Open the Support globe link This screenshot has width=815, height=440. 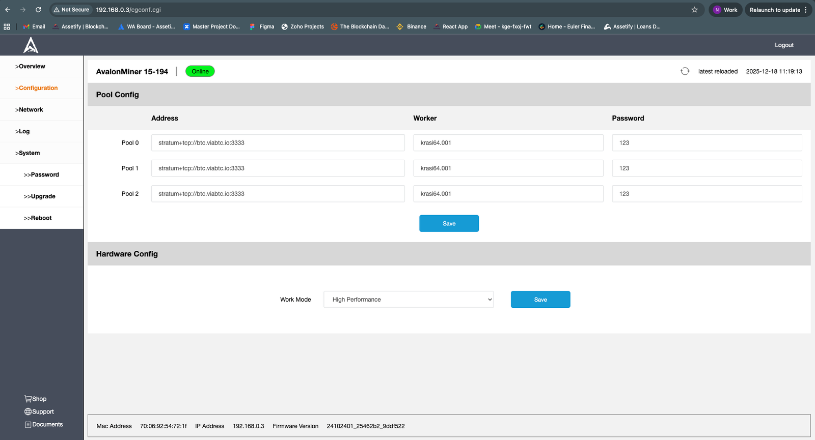click(x=39, y=412)
